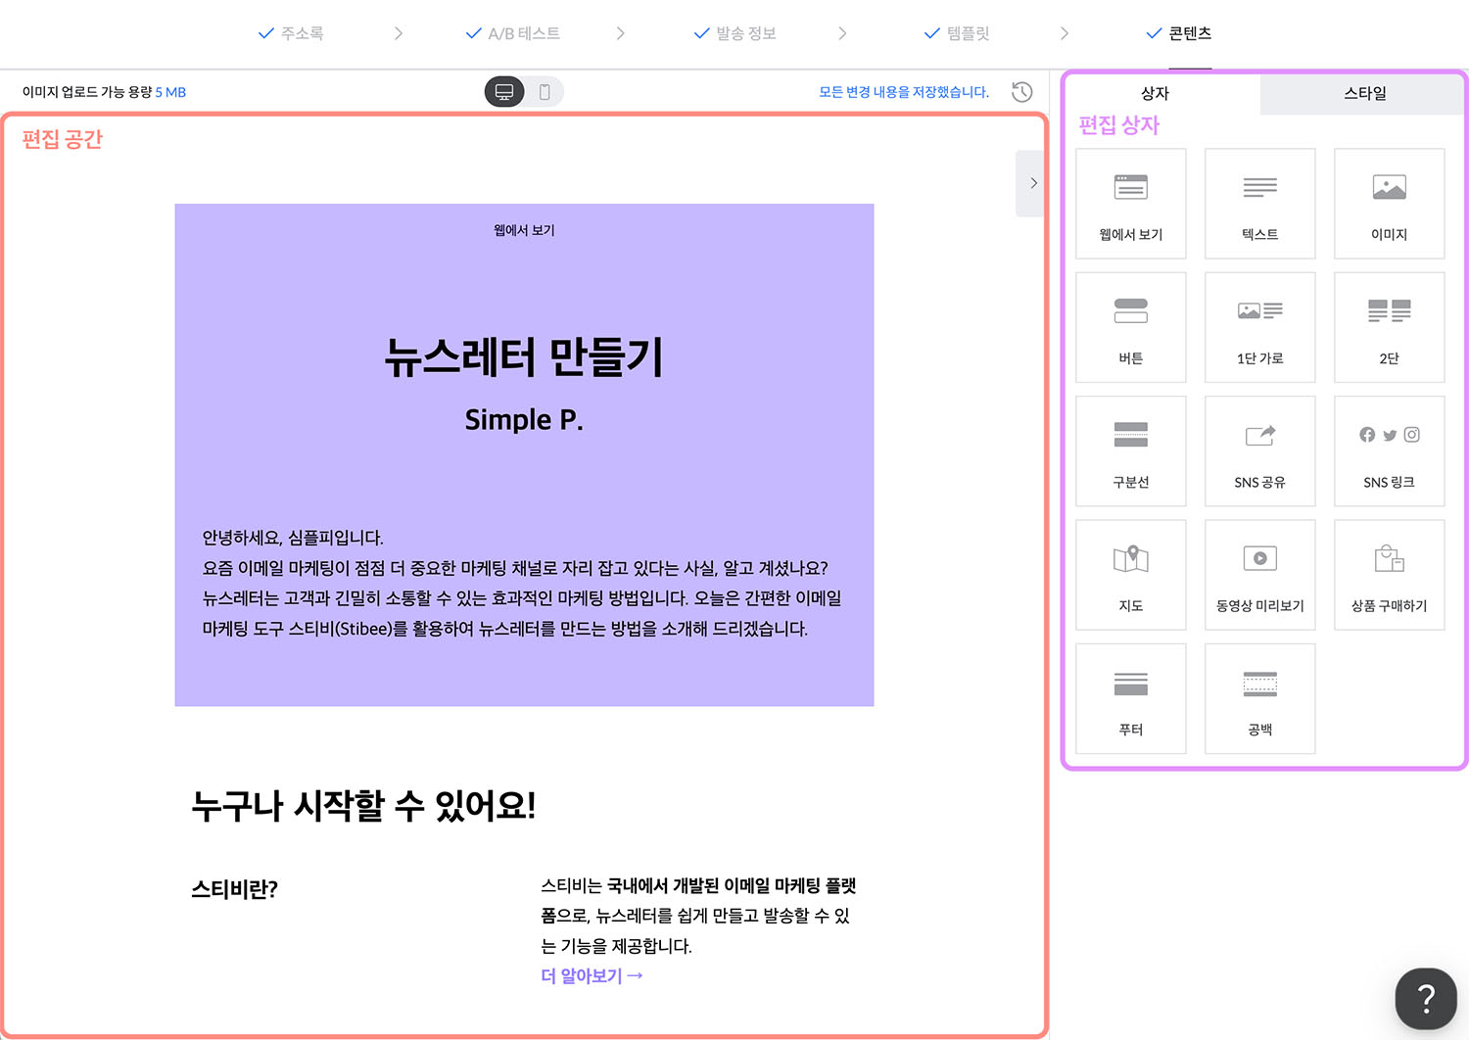Click the 5 MB upload limit link
This screenshot has height=1040, width=1469.
coord(170,92)
